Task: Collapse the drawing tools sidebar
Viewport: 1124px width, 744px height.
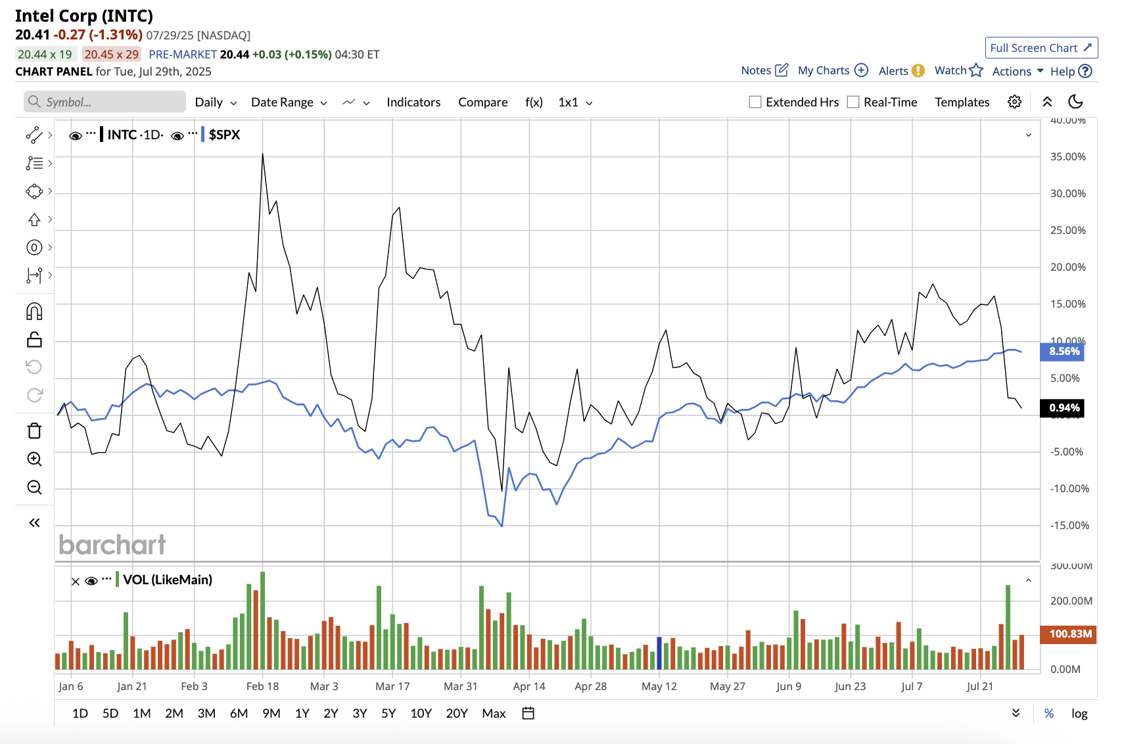Action: coord(34,523)
